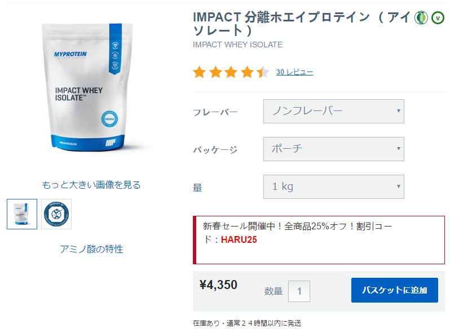Image resolution: width=450 pixels, height=333 pixels.
Task: Click the 数量 quantity input field
Action: click(x=299, y=291)
